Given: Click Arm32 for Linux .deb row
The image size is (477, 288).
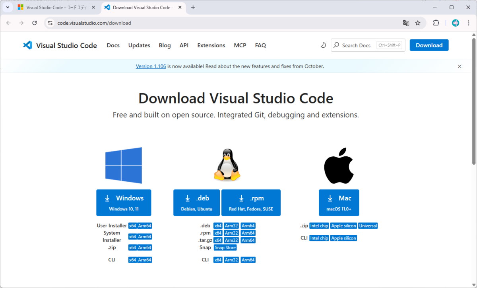Looking at the screenshot, I should 231,226.
